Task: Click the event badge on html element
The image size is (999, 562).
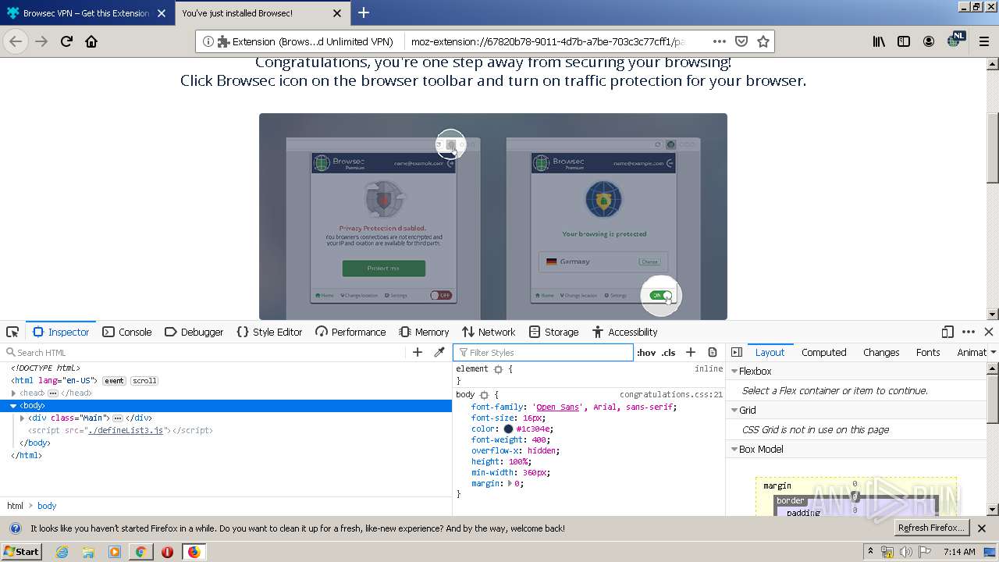Action: 114,381
